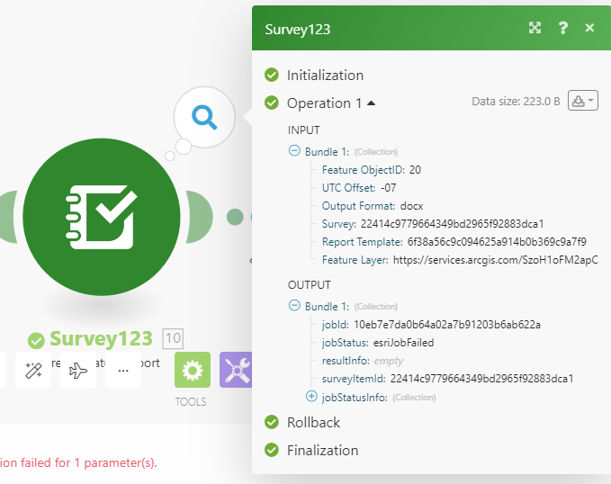Click the Data size 223.0 B text
The width and height of the screenshot is (611, 484).
516,102
